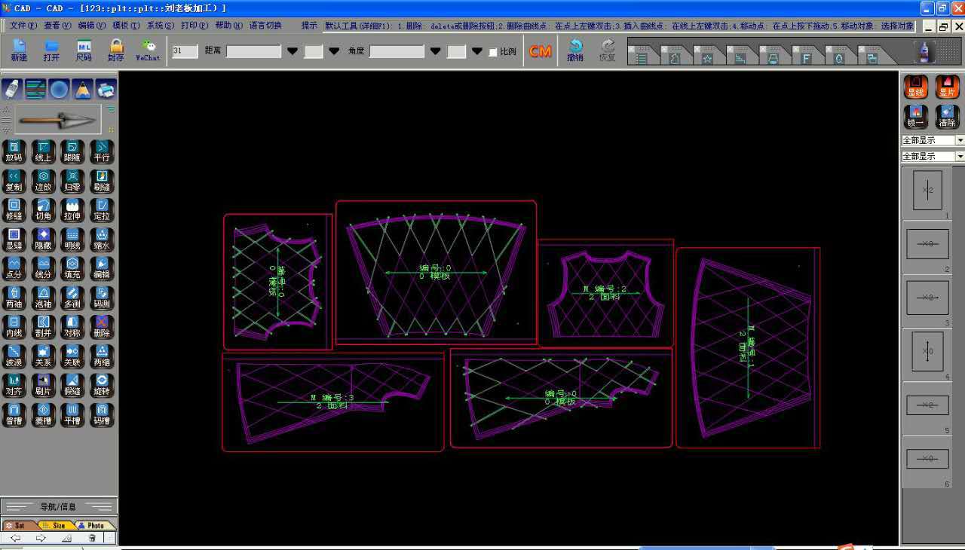Toggle the 隐藏 hide tool
Viewport: 965px width, 550px height.
tap(43, 240)
